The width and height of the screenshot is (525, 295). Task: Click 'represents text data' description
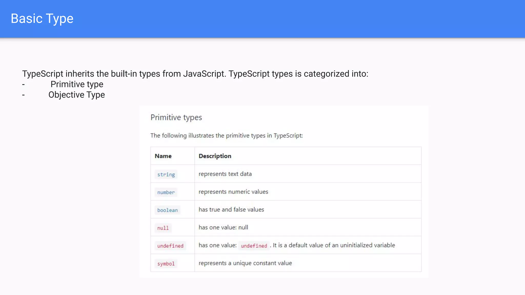coord(225,174)
